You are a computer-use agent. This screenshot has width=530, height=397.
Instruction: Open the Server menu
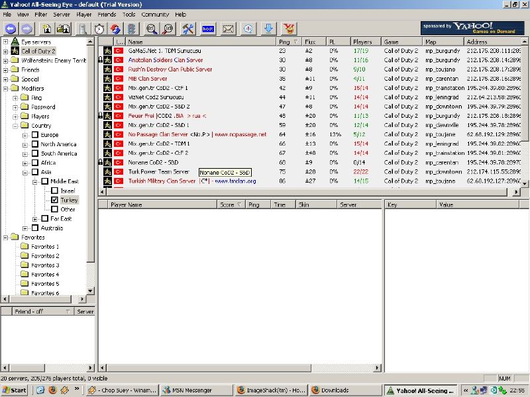click(62, 15)
